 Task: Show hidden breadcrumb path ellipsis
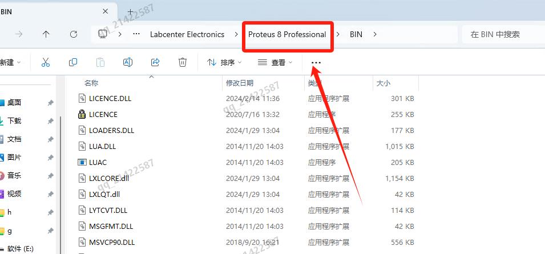point(136,34)
